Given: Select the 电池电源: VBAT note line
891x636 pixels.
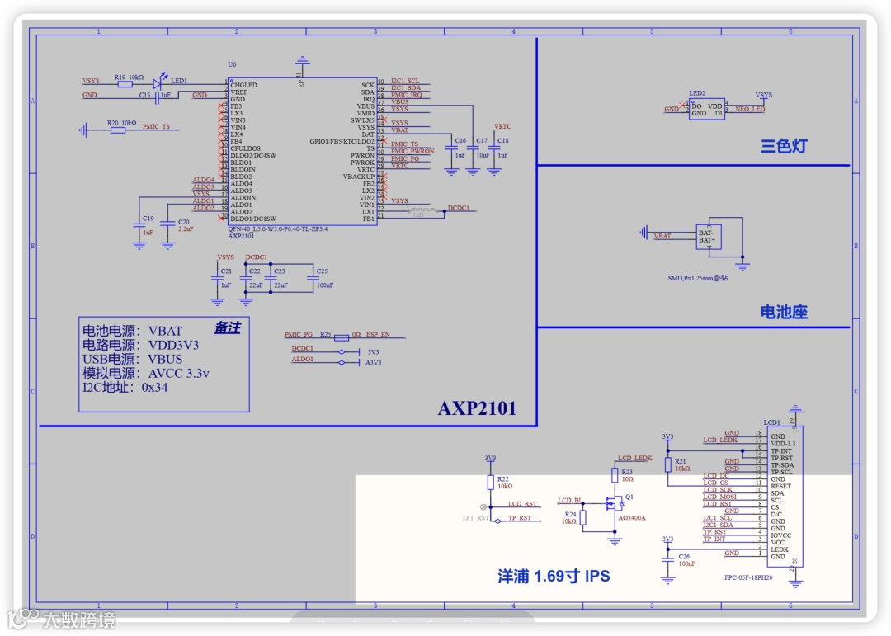Looking at the screenshot, I should pyautogui.click(x=132, y=331).
